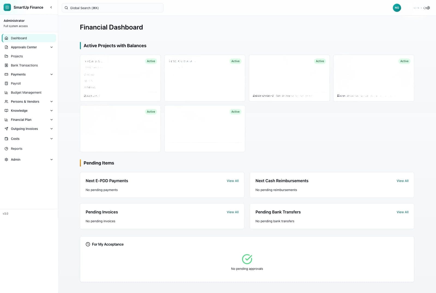Click the No pending bank transfers text
436x293 pixels.
[275, 221]
